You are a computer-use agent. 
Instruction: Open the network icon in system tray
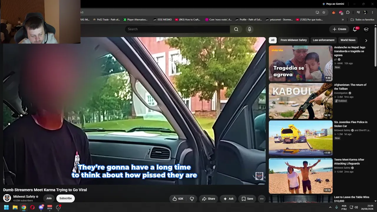click(351, 207)
